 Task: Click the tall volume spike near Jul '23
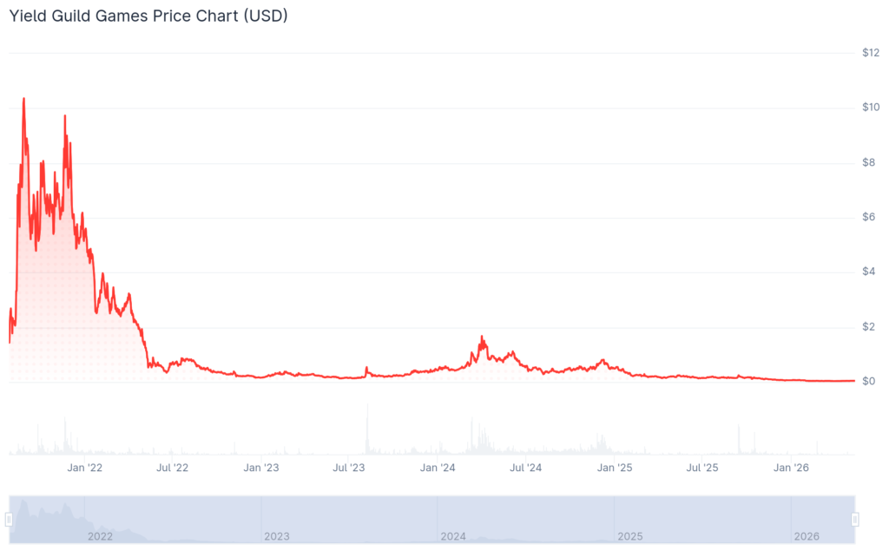click(367, 429)
